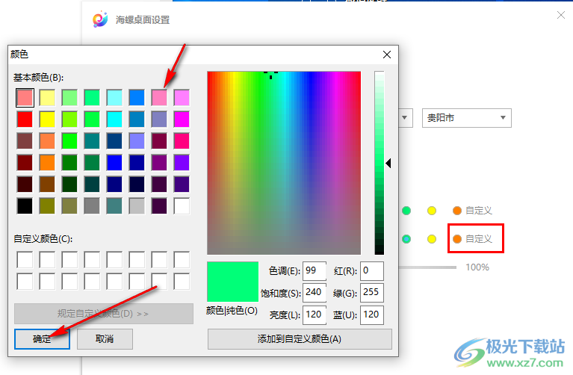Select the upper 自定义 orange radio option
Viewport: 573px width, 375px height.
(456, 211)
